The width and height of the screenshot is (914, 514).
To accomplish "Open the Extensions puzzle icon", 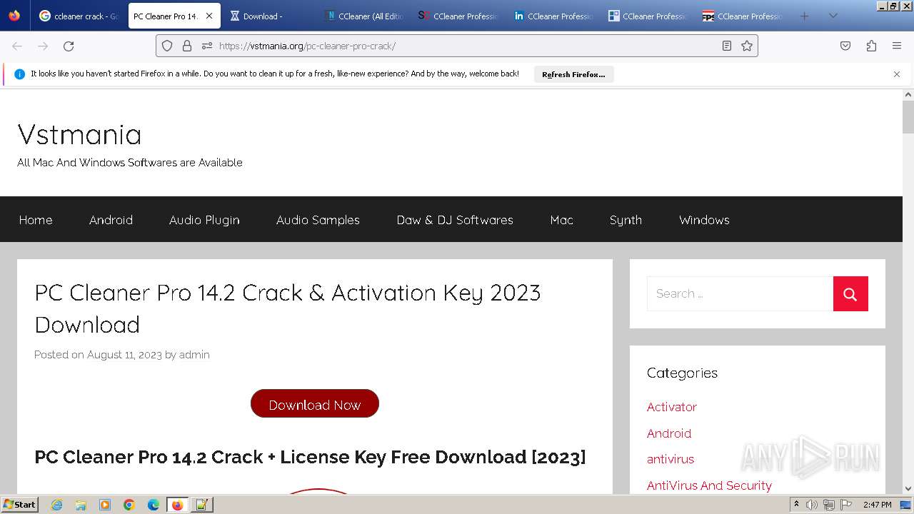I will (871, 46).
